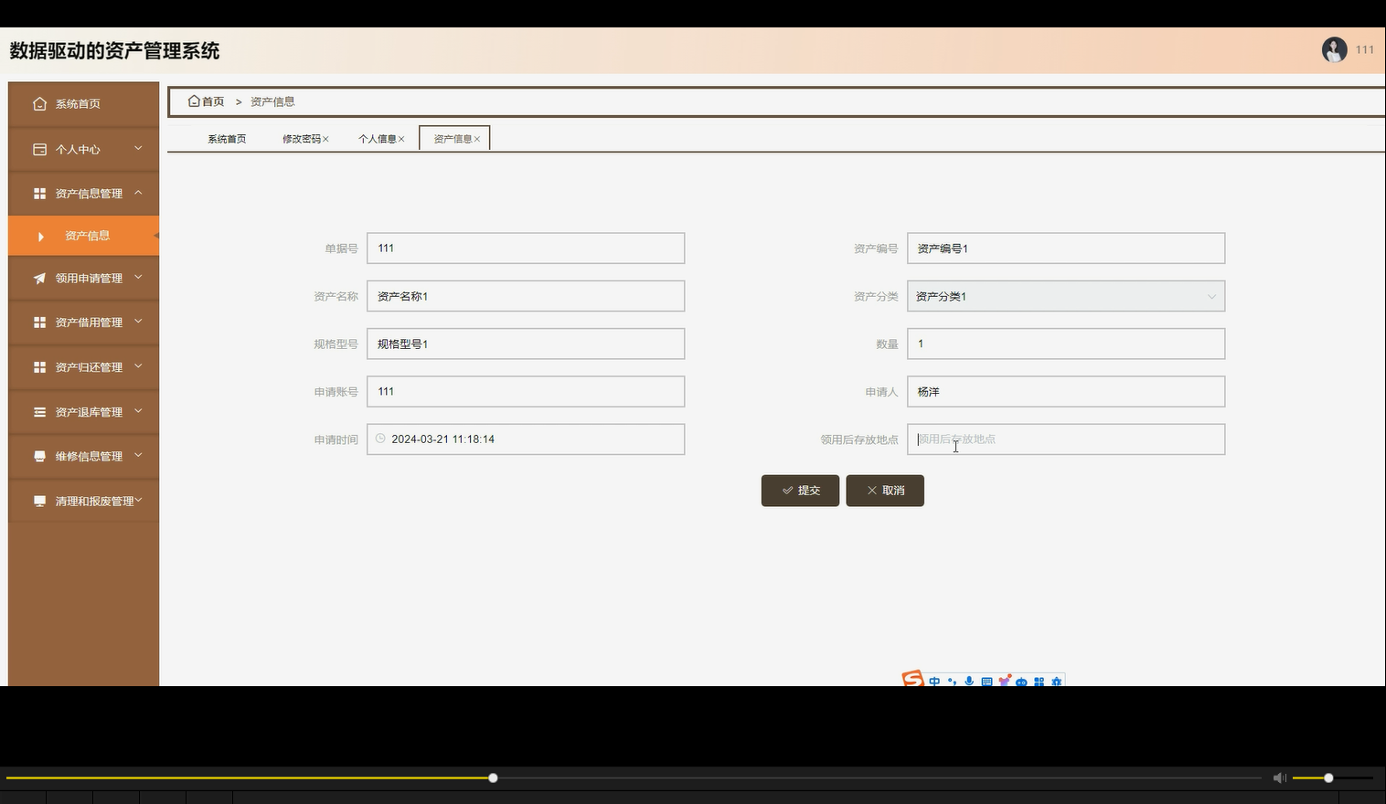
Task: Close the 修改密码 tab
Action: tap(325, 139)
